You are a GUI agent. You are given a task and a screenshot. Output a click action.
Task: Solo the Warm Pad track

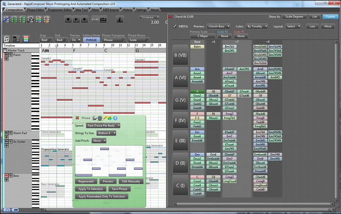click(10, 133)
